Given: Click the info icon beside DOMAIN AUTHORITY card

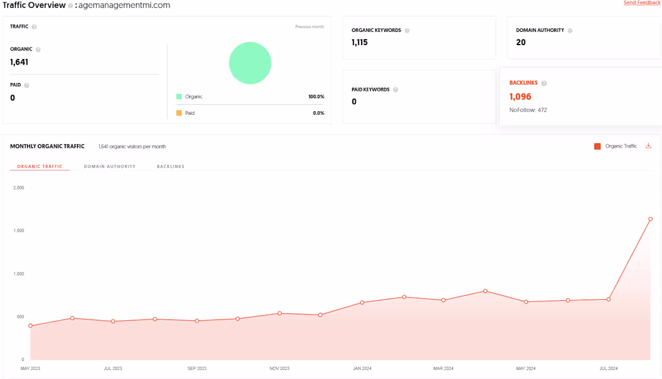Looking at the screenshot, I should (x=570, y=31).
